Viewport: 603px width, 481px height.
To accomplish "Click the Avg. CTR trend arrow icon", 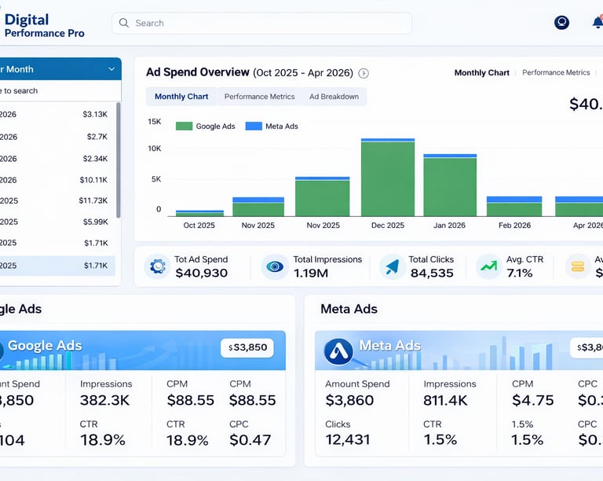I will (x=488, y=266).
